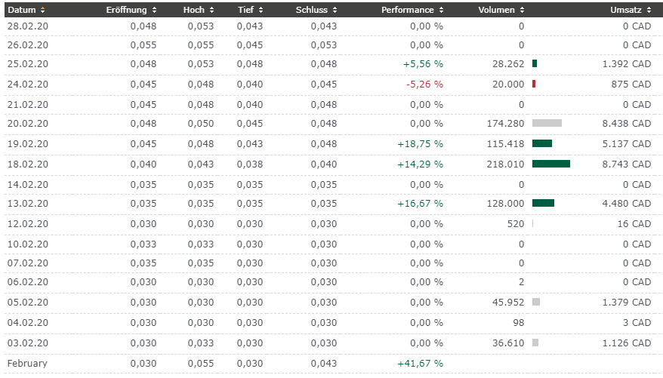Viewport: 663px width, 378px height.
Task: Click green volume bar for 18.02.20
Action: 550,164
